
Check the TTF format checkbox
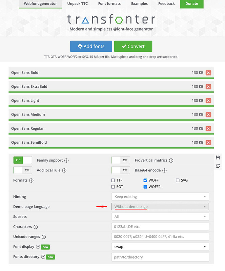coord(113,181)
